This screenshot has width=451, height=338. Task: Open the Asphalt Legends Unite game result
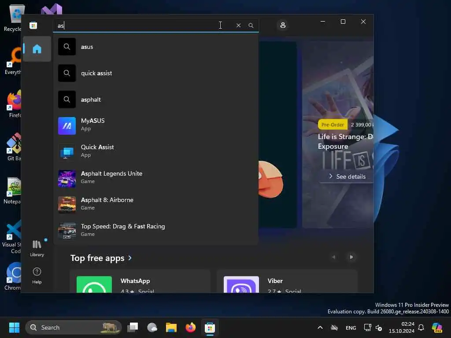[156, 179]
